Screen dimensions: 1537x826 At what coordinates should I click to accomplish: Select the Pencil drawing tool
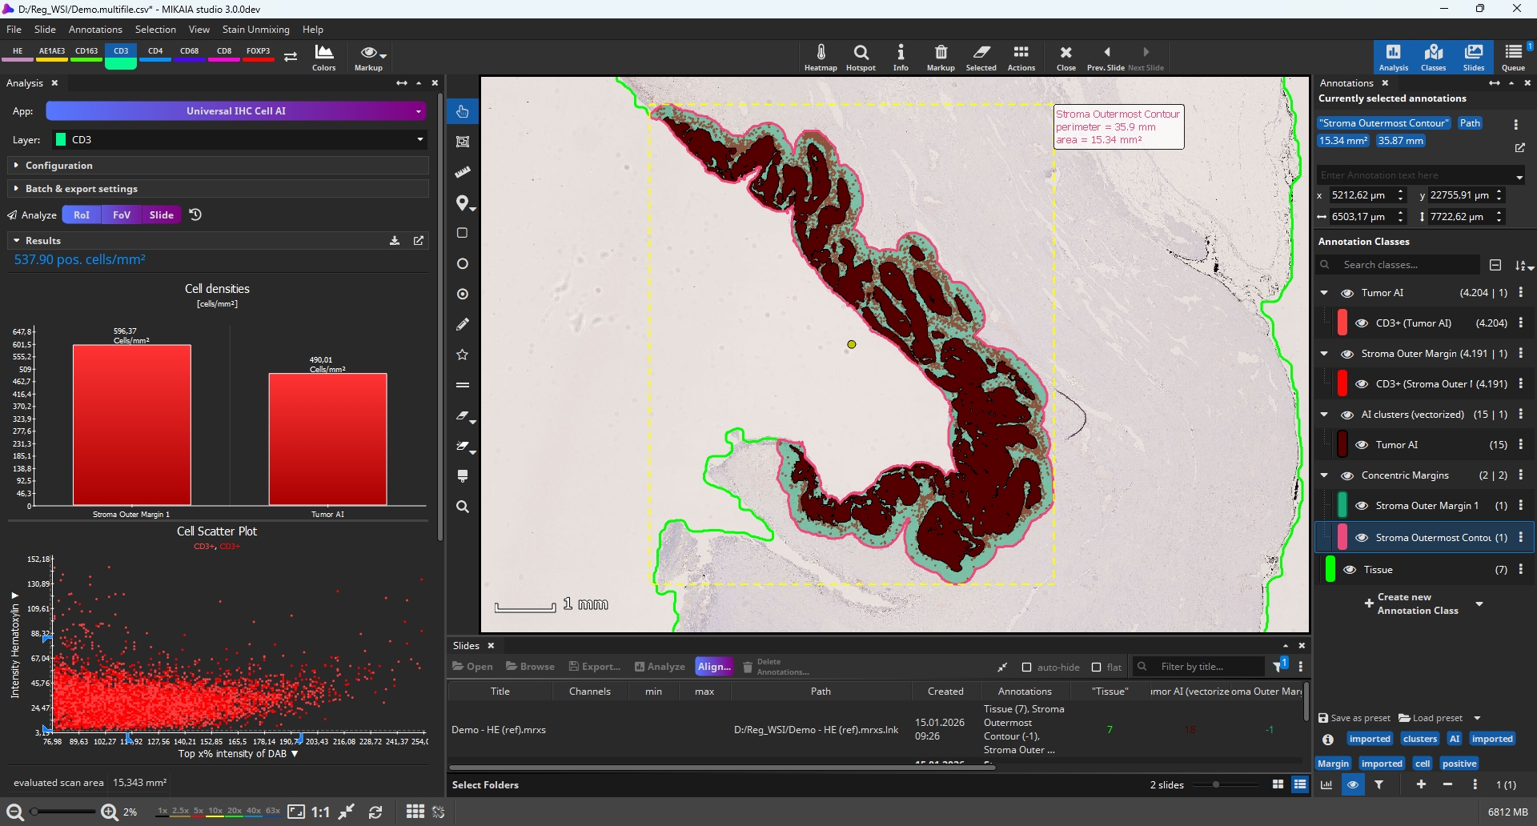pyautogui.click(x=463, y=324)
